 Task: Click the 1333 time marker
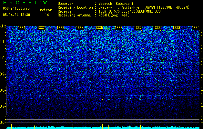[60, 28]
